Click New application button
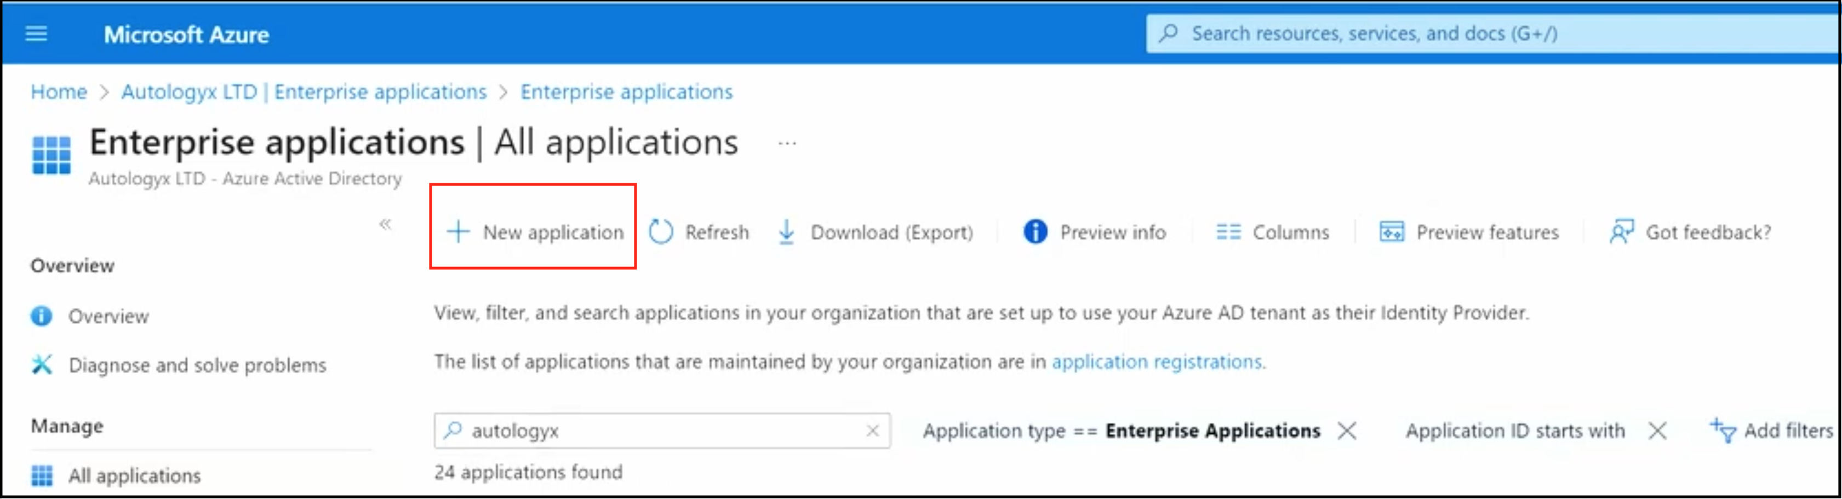The height and width of the screenshot is (499, 1842). (x=534, y=232)
